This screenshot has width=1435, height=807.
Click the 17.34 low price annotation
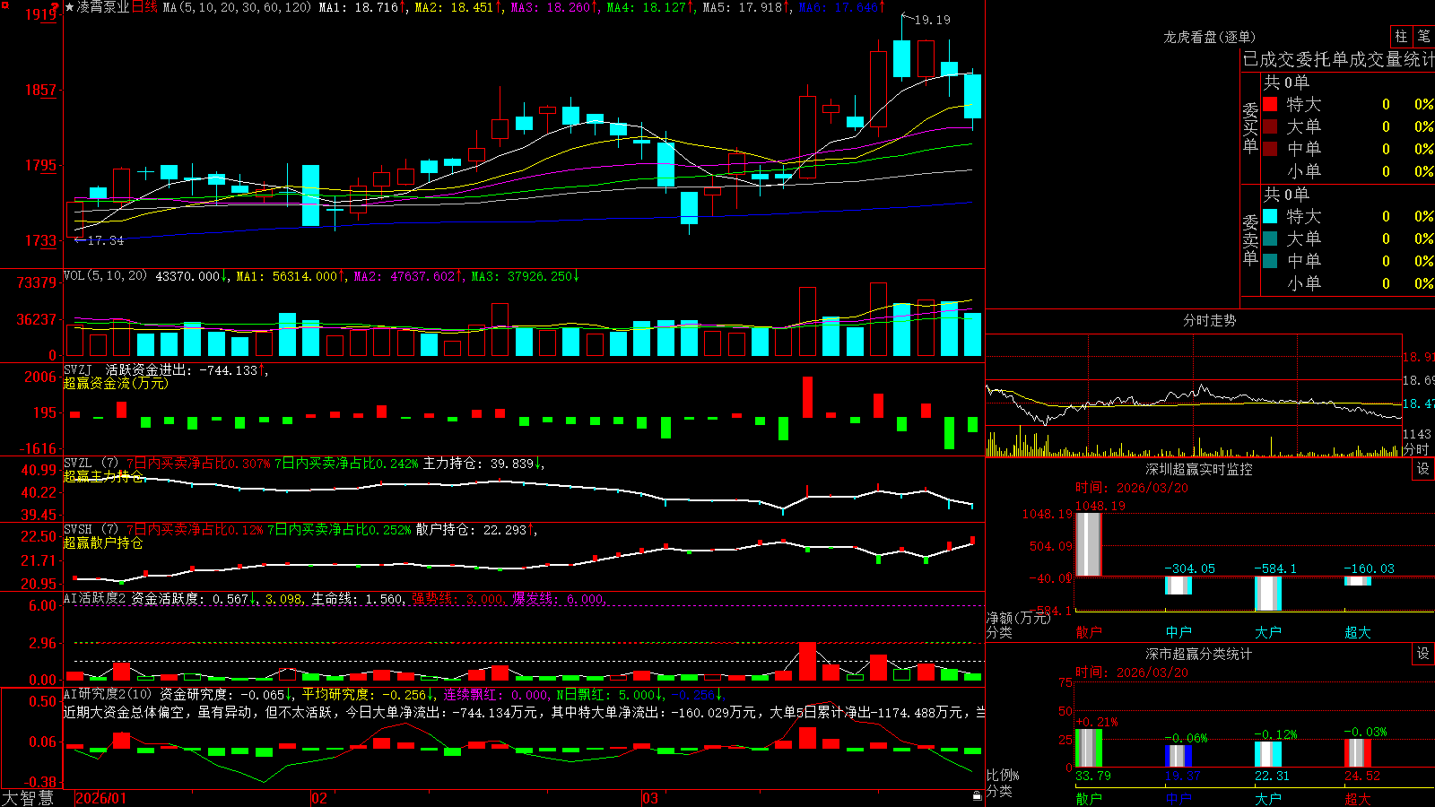[x=105, y=240]
